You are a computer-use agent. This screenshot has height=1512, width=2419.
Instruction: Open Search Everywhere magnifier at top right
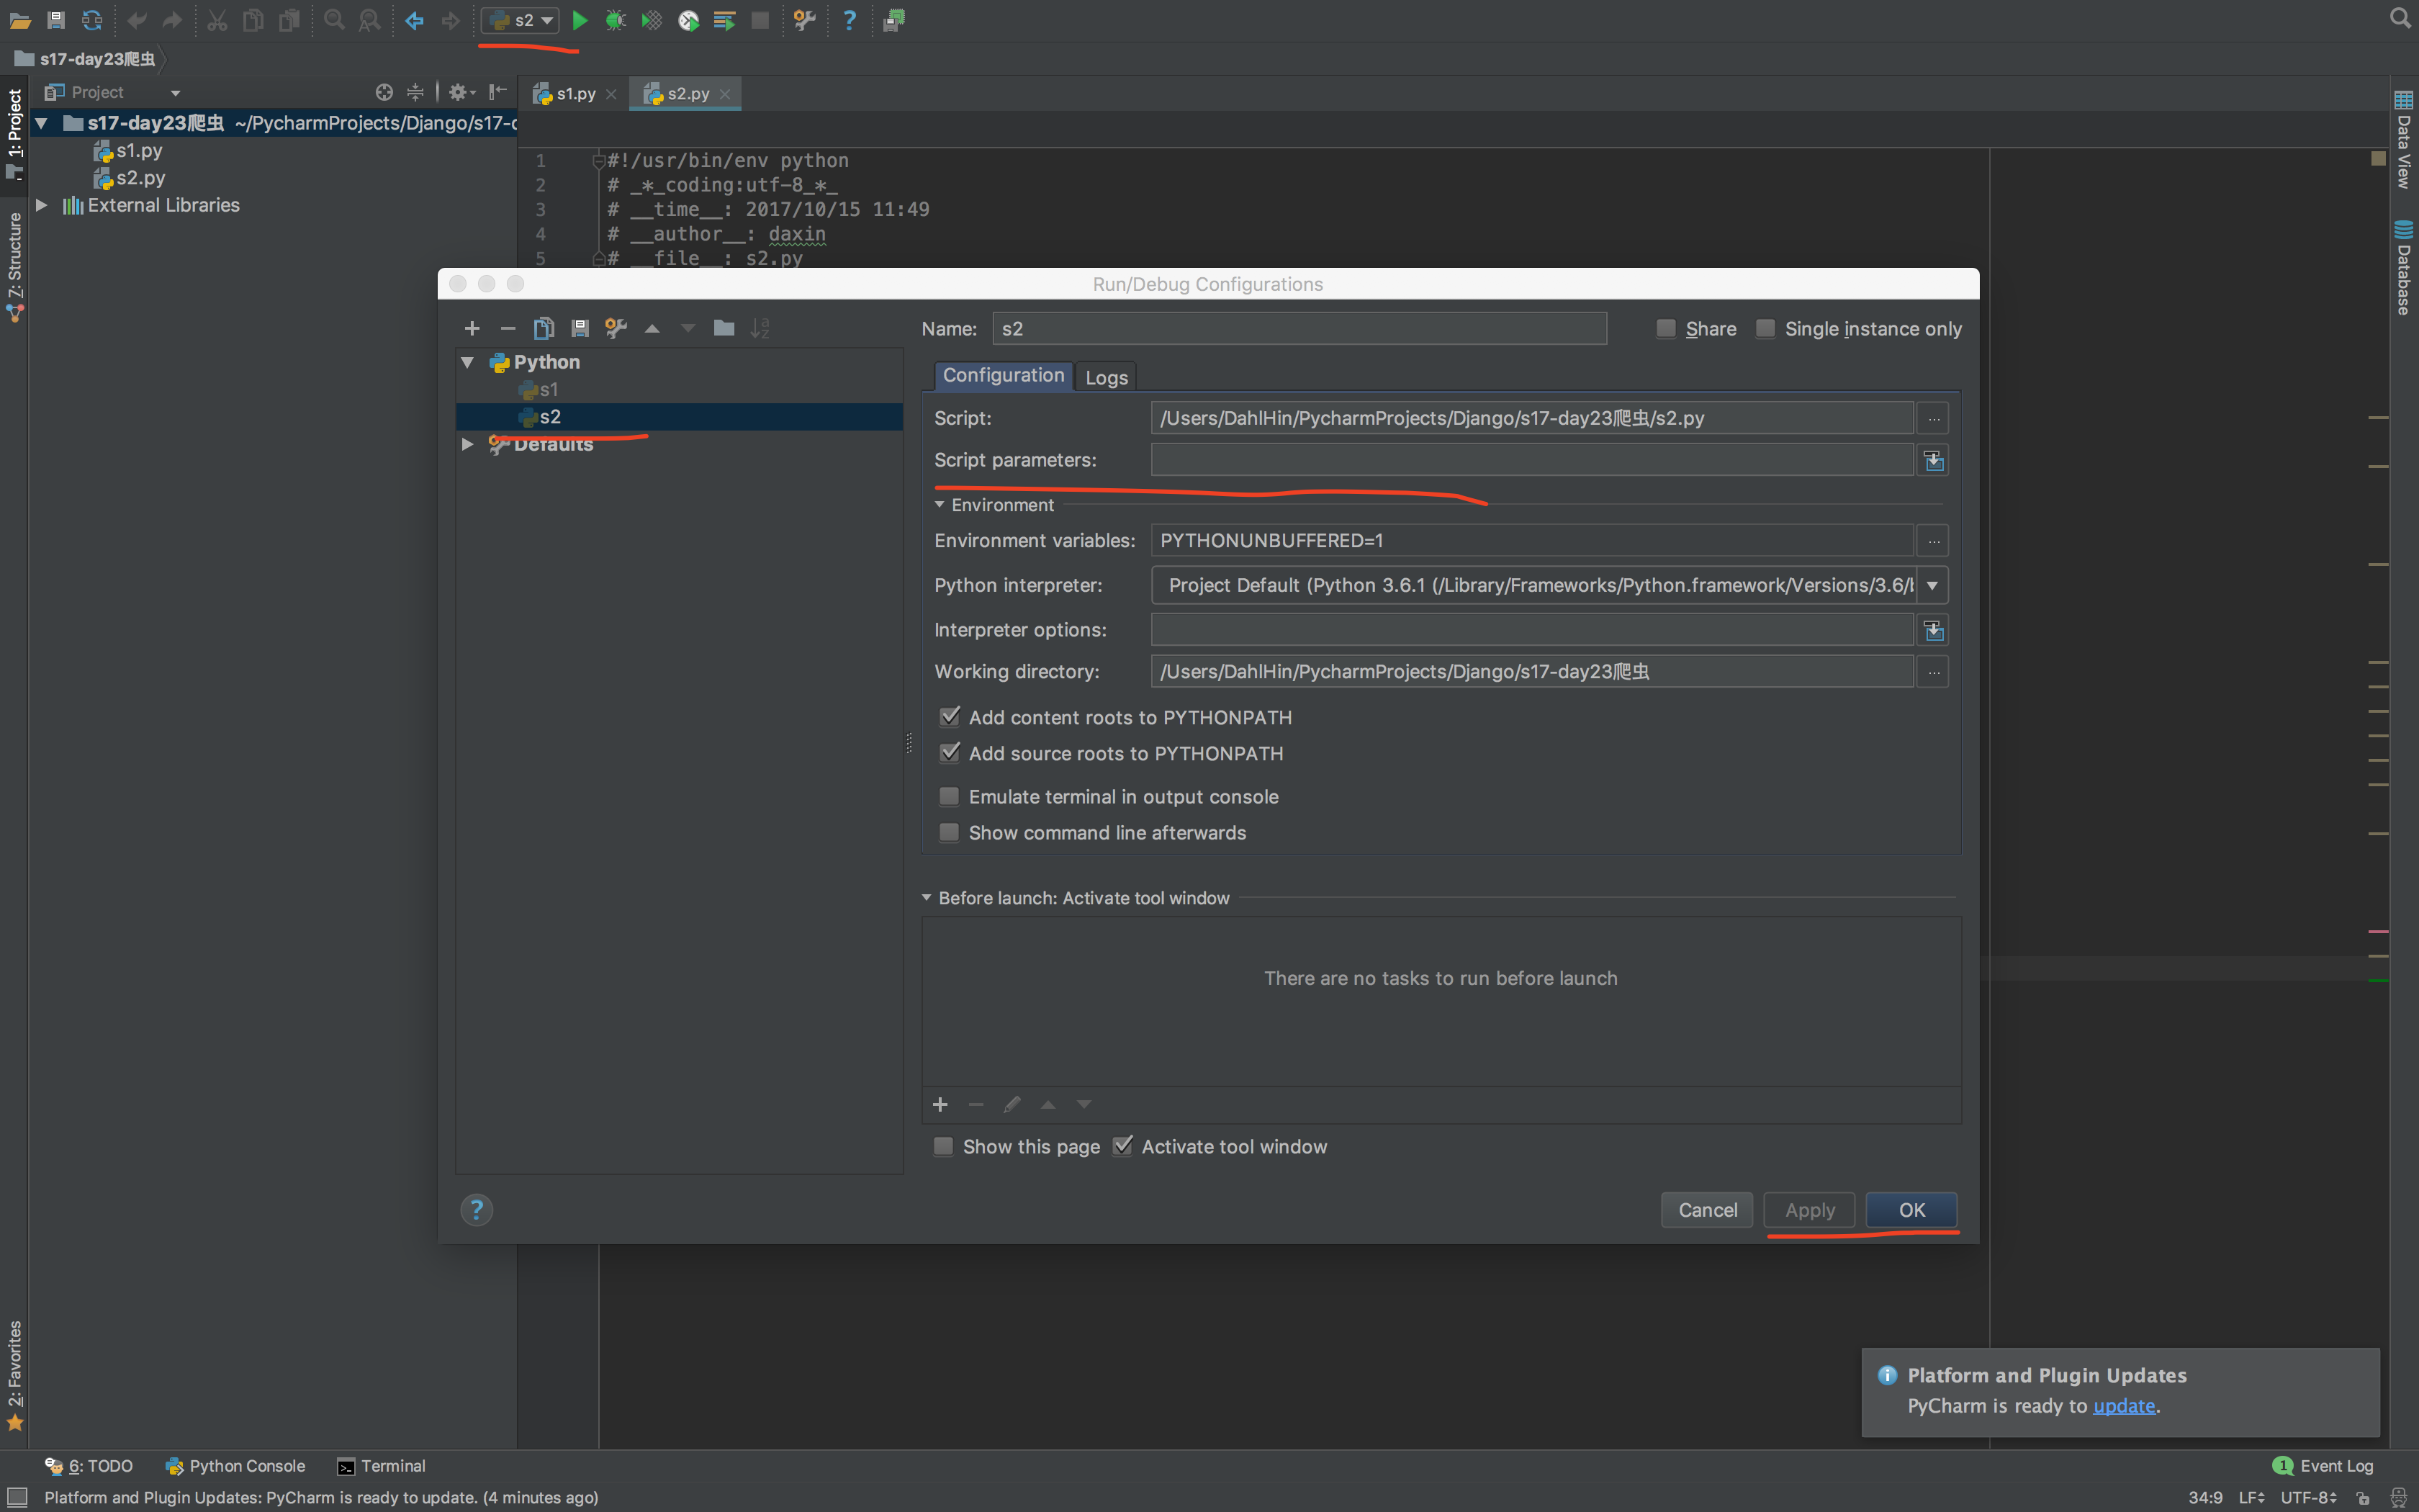pos(2400,18)
